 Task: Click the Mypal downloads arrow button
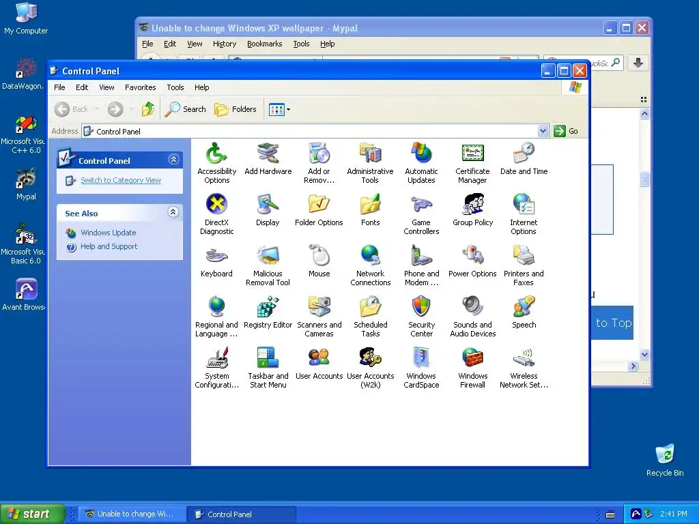[638, 63]
